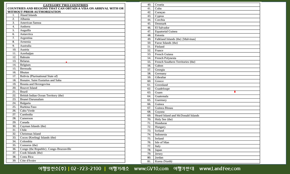Click the Belarus entry in the list
The height and width of the screenshot is (174, 290).
point(25,61)
